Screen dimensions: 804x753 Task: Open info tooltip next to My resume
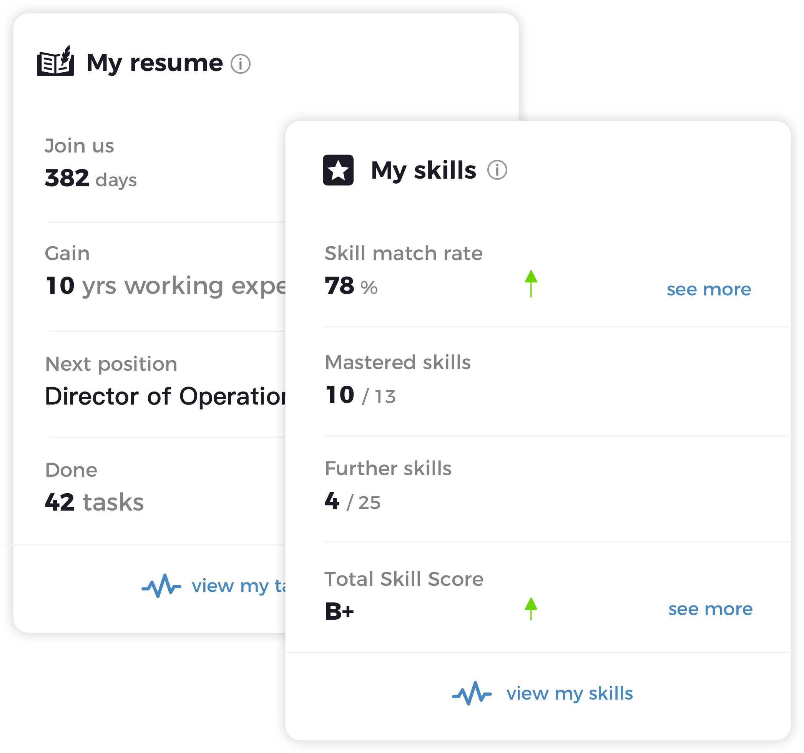click(x=241, y=64)
